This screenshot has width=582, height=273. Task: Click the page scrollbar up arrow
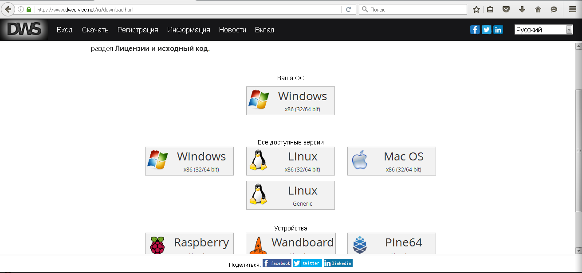click(578, 46)
